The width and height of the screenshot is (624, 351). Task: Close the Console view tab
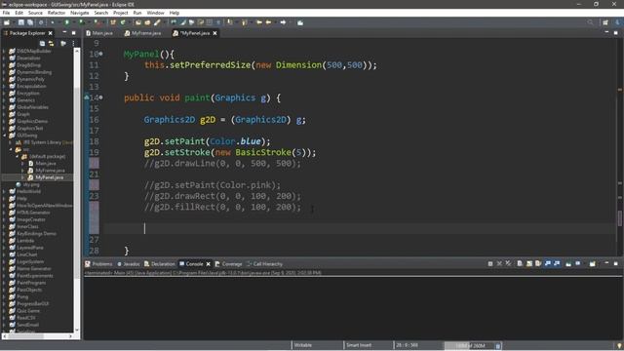point(208,264)
